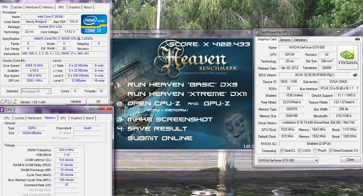Click the Code Name value Sandy Bridge-E
363x196 pixels.
click(x=36, y=21)
